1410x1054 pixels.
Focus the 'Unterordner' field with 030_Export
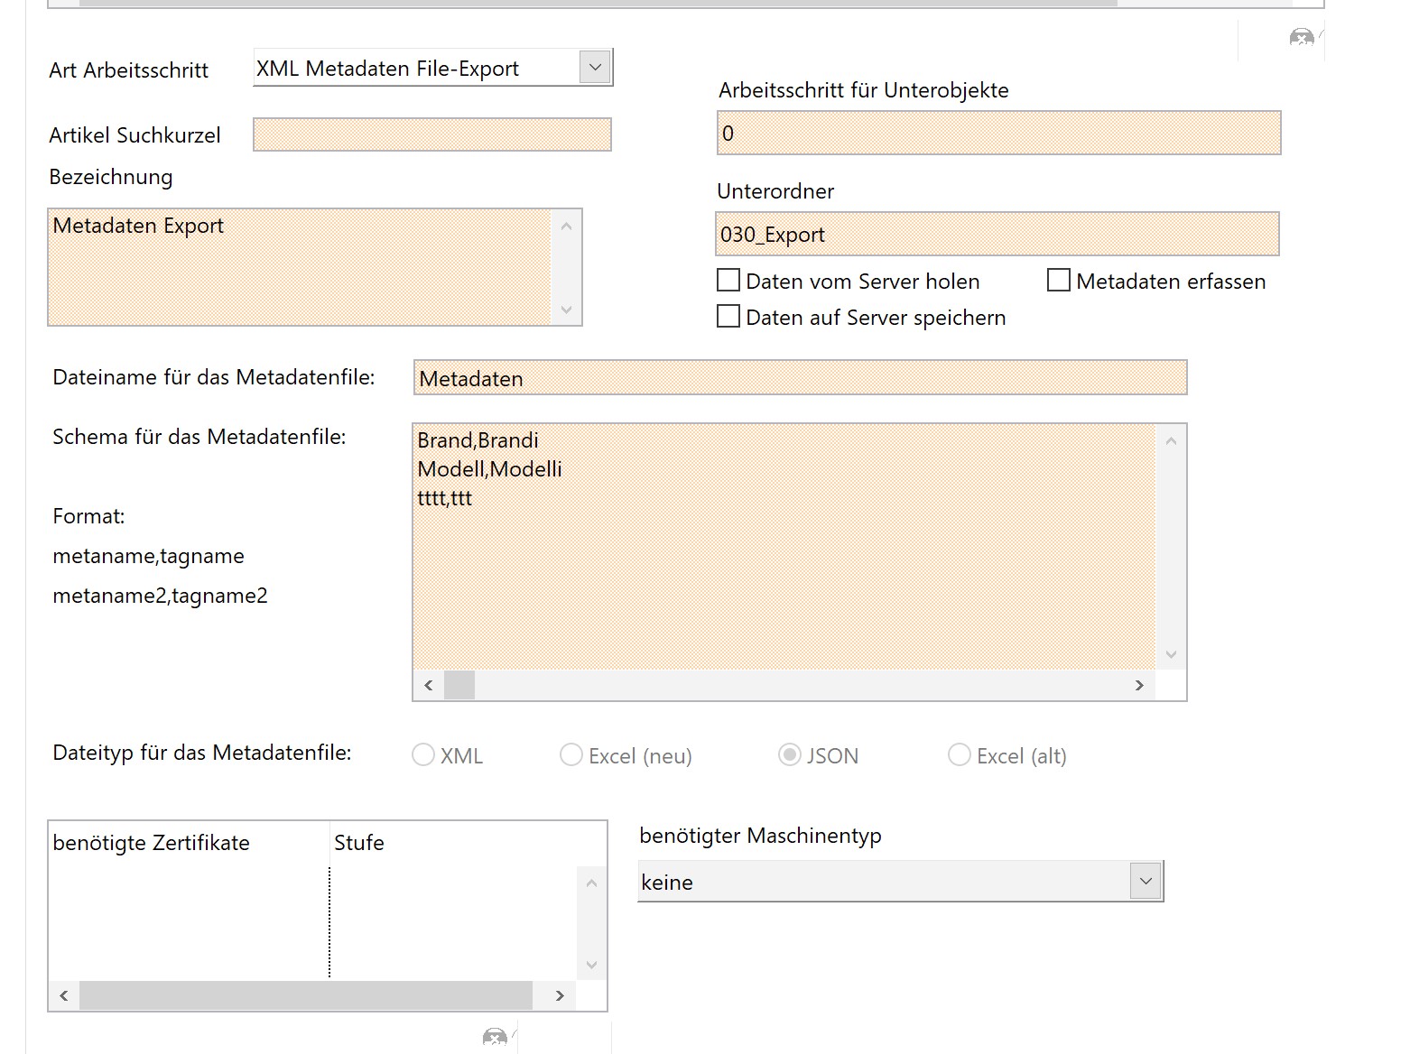click(x=997, y=235)
